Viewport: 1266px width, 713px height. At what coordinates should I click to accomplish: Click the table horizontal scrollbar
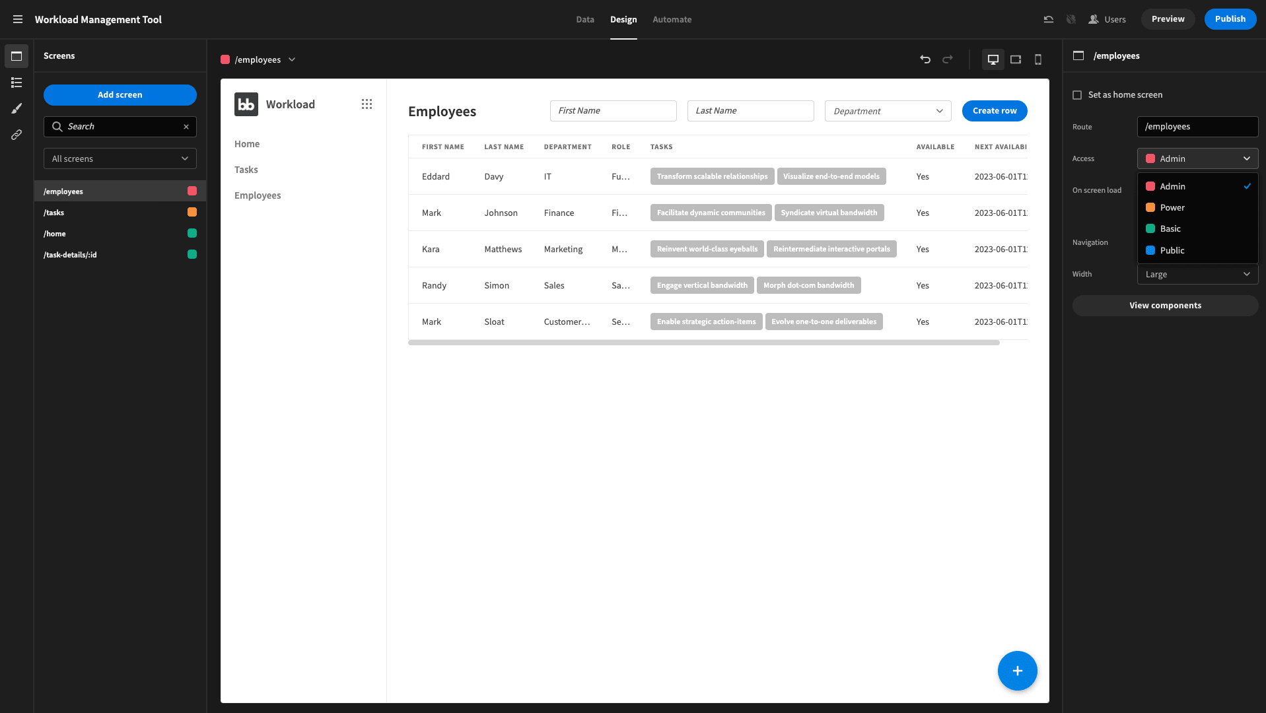click(704, 343)
